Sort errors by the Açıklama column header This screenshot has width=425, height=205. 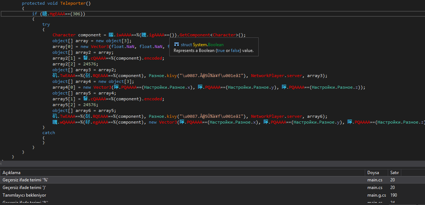[182, 173]
